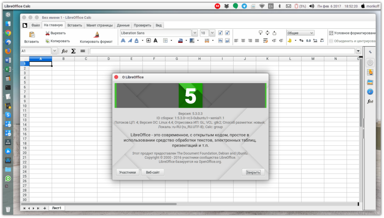Align cell text to the left
Image resolution: width=384 pixels, height=218 pixels.
point(236,41)
